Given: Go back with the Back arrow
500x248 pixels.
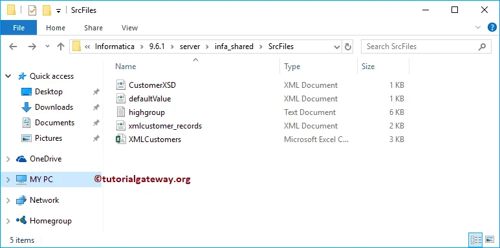Looking at the screenshot, I should (x=13, y=46).
